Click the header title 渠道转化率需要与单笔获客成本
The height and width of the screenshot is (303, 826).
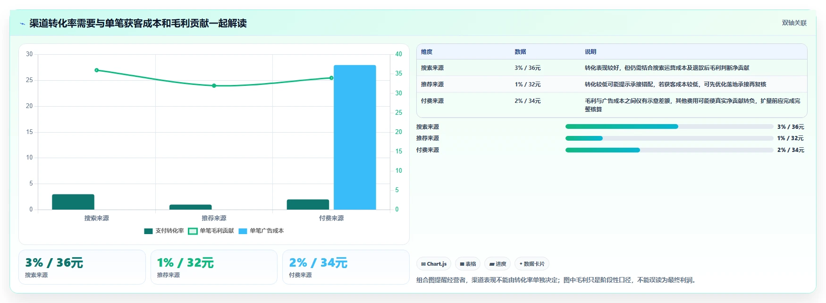138,24
